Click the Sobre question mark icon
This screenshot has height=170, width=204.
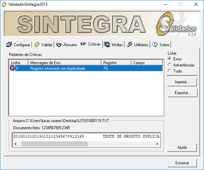[x=155, y=45]
